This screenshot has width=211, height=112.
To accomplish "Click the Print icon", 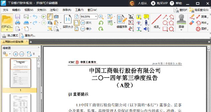I will click(x=18, y=23).
